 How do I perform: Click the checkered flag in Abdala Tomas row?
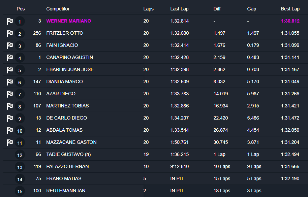10,130
